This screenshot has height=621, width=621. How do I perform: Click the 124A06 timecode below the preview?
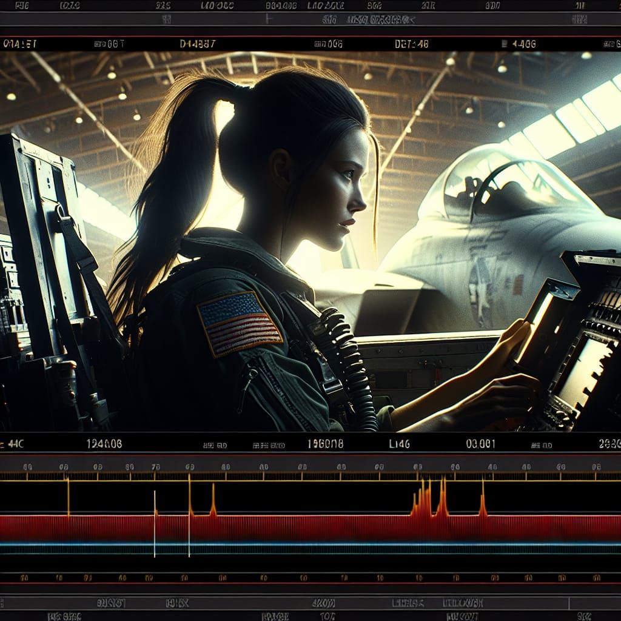[104, 444]
